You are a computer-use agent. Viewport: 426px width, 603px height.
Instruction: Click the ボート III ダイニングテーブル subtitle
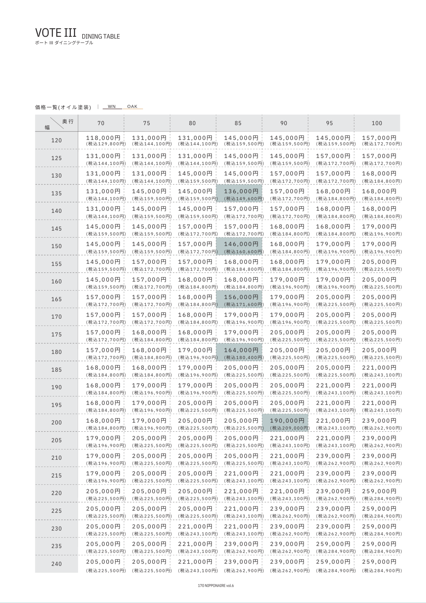click(64, 43)
